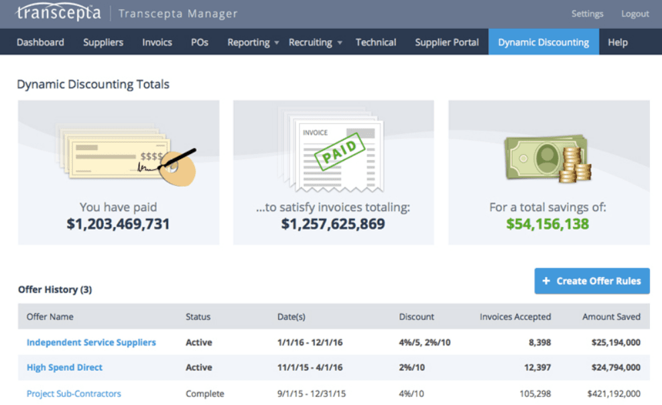This screenshot has height=405, width=662.
Task: Click the plus icon in Create Offer Rules
Action: point(547,280)
